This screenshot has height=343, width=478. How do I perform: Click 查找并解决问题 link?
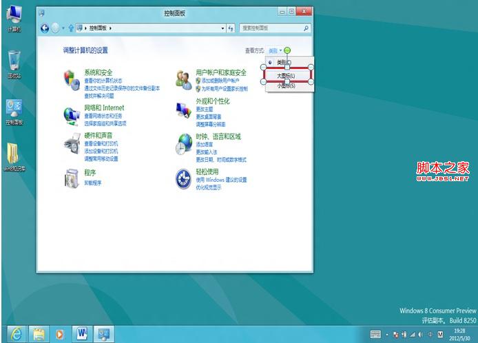99,96
